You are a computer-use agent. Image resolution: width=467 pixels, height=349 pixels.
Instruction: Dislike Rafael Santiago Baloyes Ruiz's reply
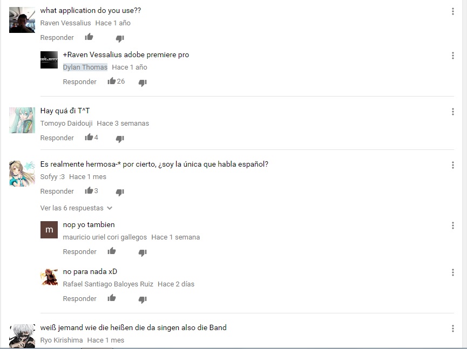pos(143,299)
